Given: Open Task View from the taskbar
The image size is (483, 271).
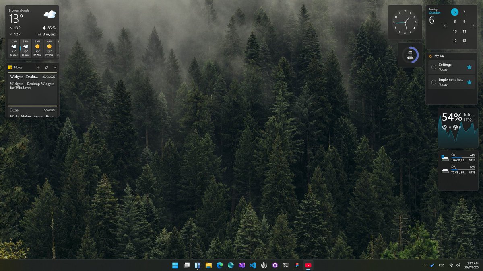Looking at the screenshot, I should tap(186, 265).
